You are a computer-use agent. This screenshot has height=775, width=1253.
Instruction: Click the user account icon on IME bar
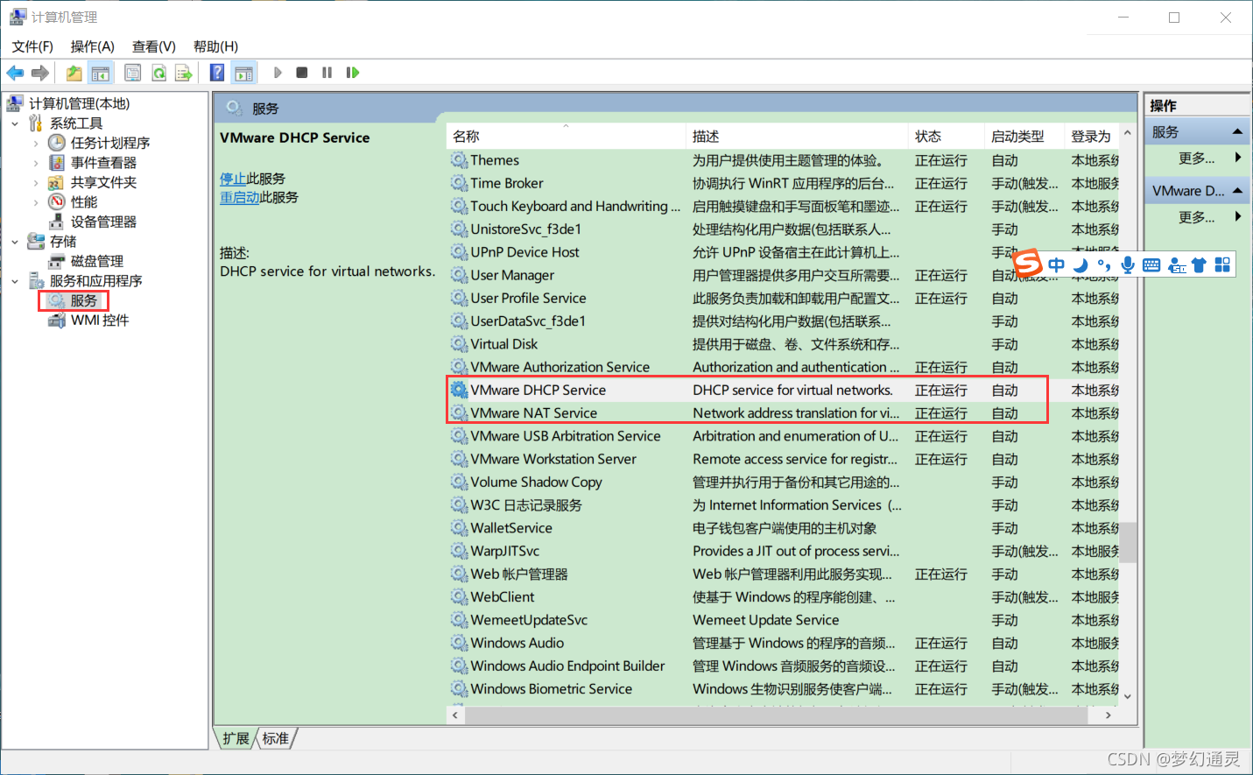1177,265
